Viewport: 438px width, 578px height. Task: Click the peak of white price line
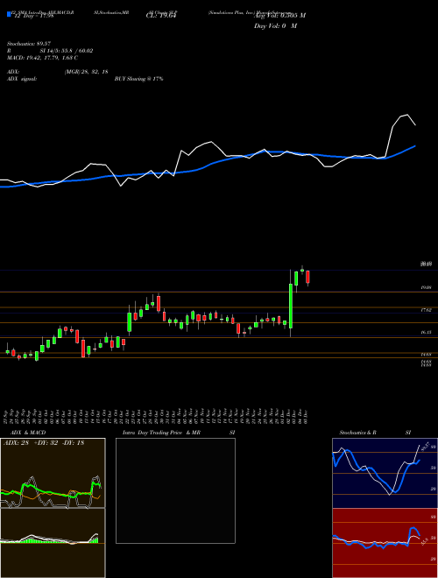click(406, 115)
